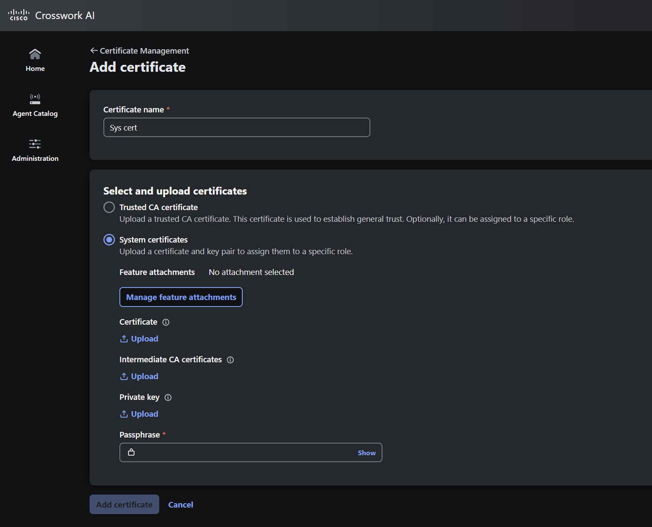Click Upload link for Private key

[139, 414]
